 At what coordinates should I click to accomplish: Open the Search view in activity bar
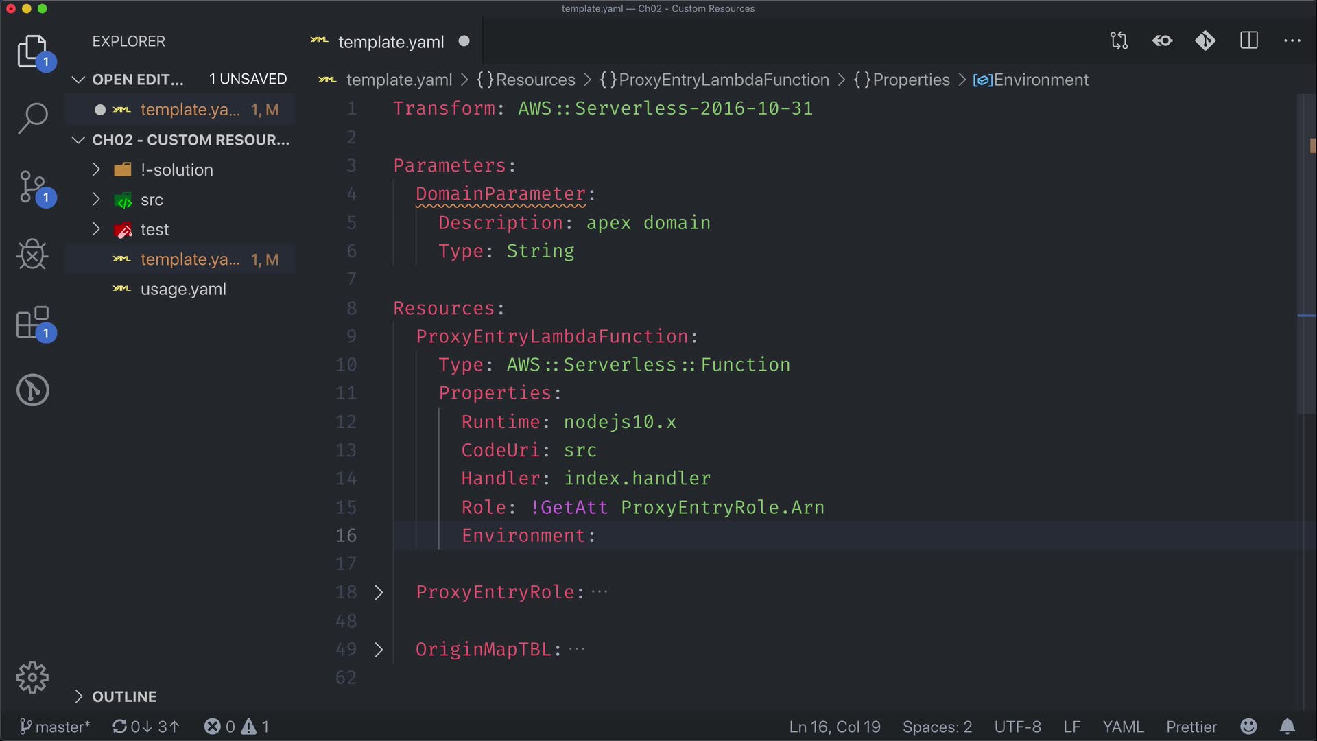tap(32, 118)
